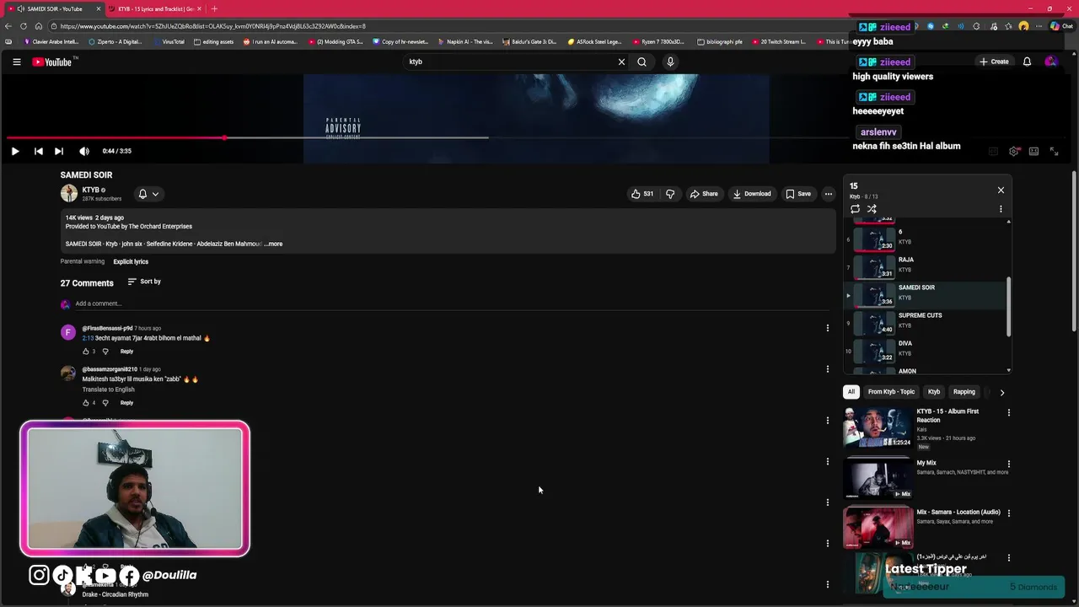The width and height of the screenshot is (1079, 607).
Task: Click the search magnifier button
Action: pos(641,62)
